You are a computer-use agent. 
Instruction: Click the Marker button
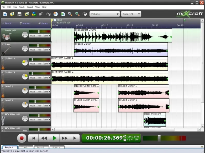click(25, 23)
